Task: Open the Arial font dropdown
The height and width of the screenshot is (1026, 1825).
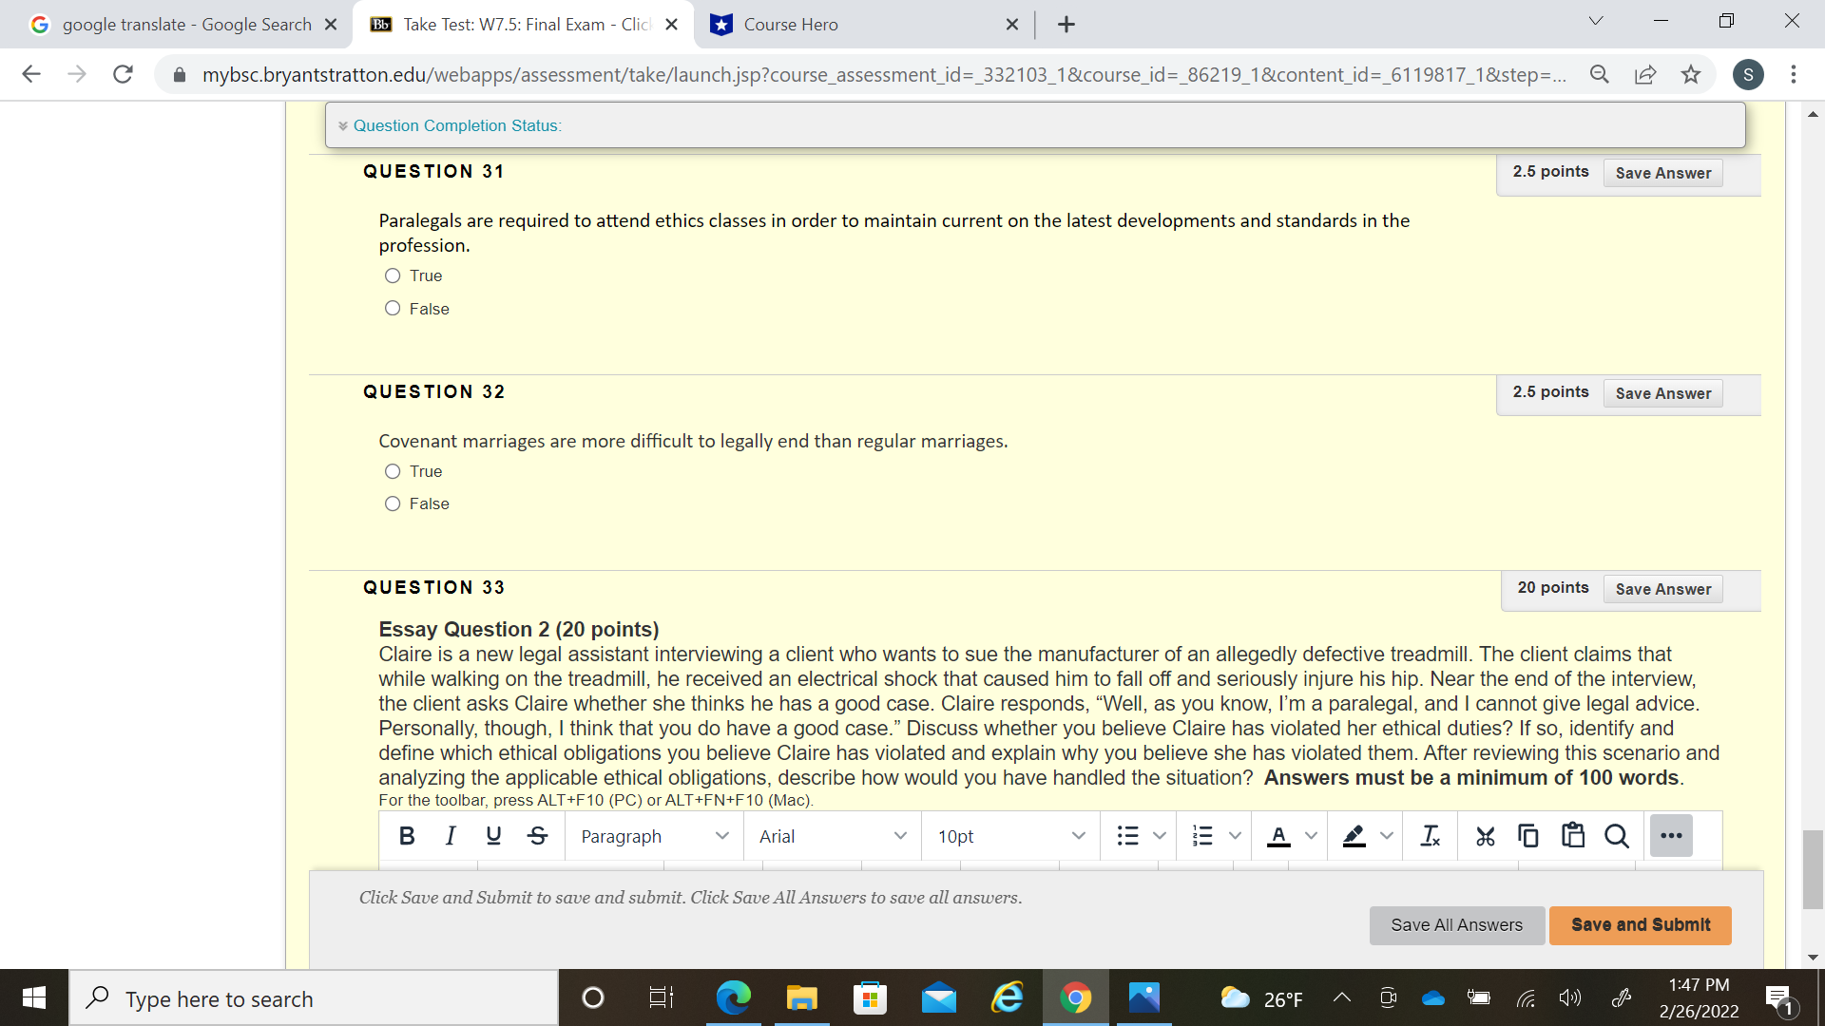Action: (x=831, y=836)
